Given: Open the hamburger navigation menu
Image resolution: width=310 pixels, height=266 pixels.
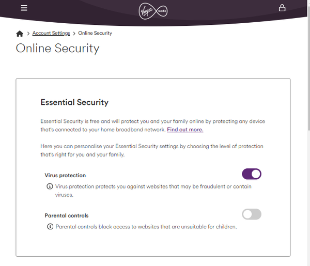Looking at the screenshot, I should (x=24, y=8).
